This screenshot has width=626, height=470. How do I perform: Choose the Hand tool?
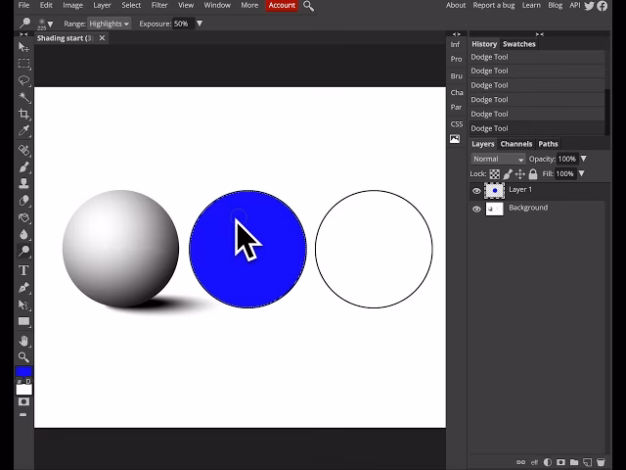(x=23, y=340)
